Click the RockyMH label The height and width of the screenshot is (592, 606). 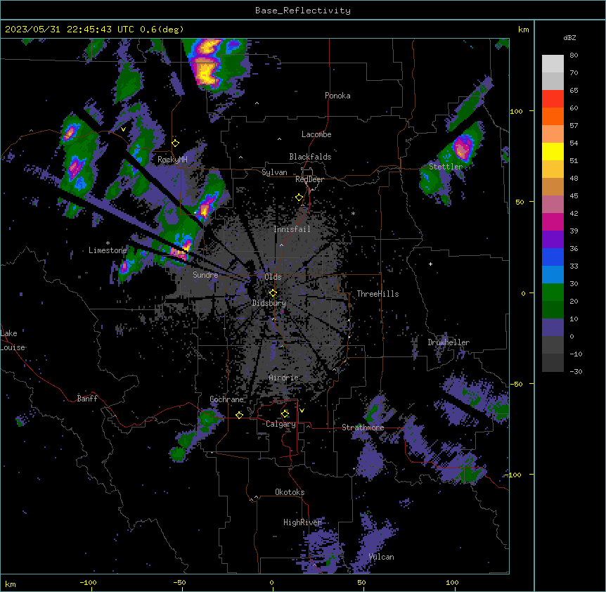click(172, 160)
